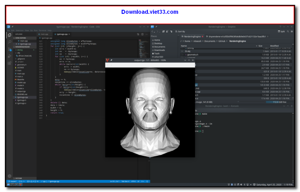Click the 112.6 GiB free space indicator
Screen dimensions: 300x192
pyautogui.click(x=279, y=102)
